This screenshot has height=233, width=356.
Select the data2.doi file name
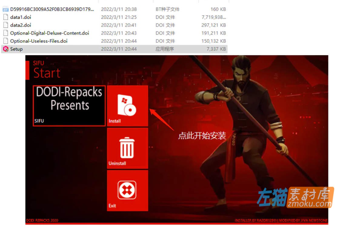point(21,25)
